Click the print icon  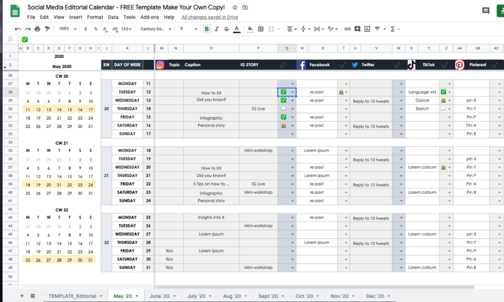37,29
